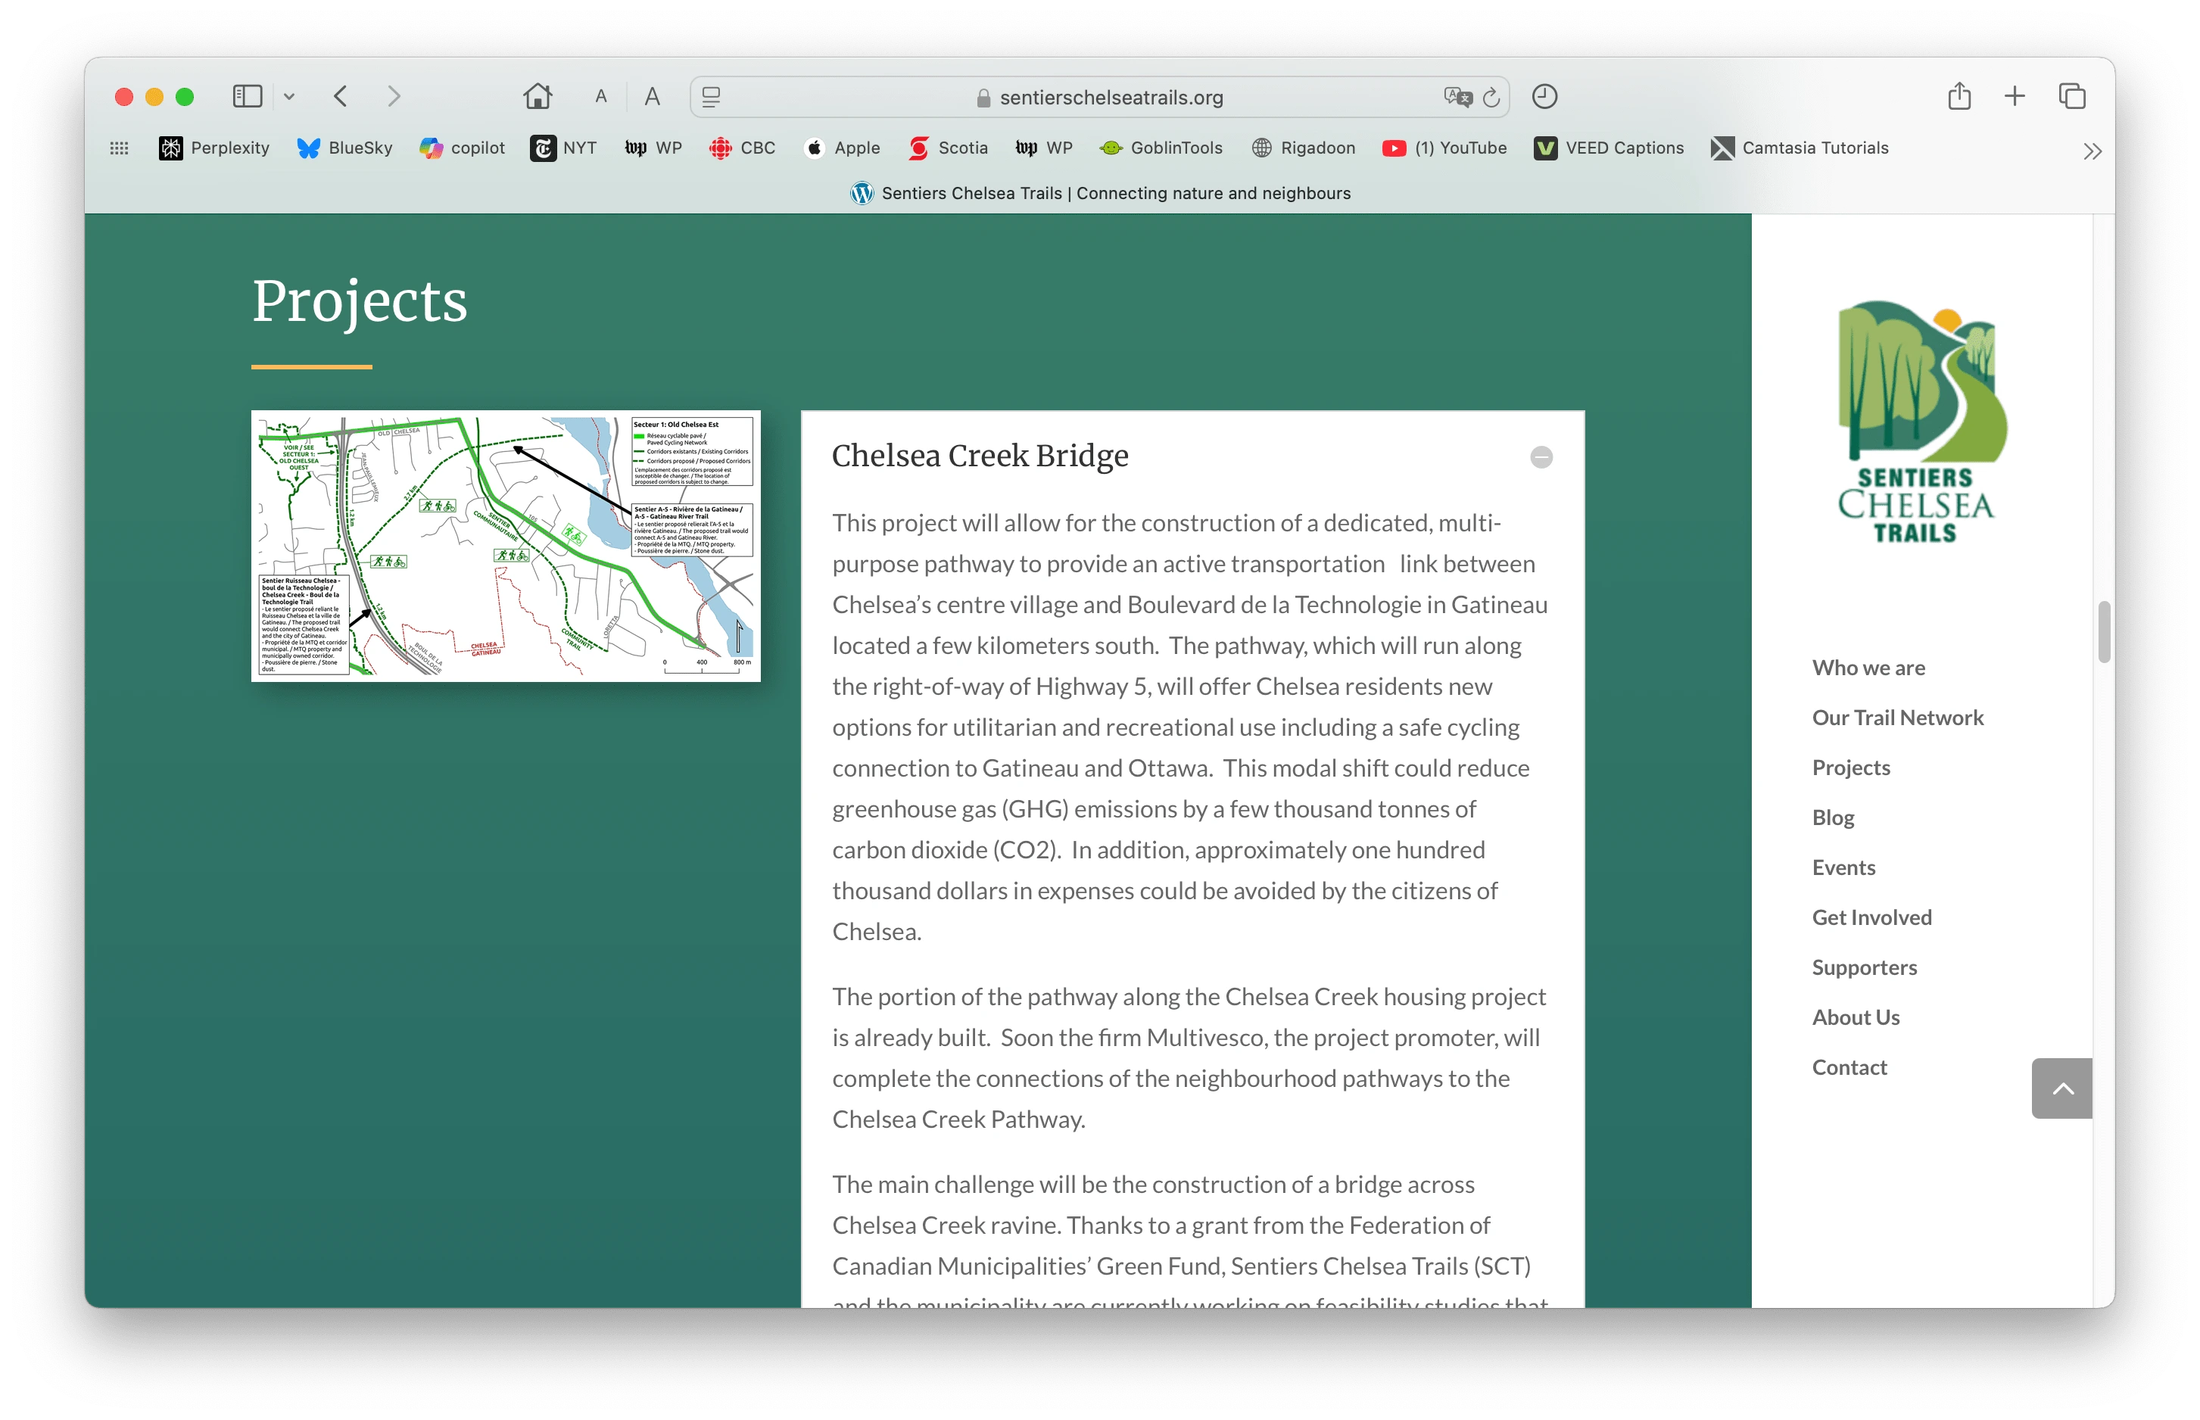Open the Supporters menu item
This screenshot has width=2200, height=1420.
[1865, 967]
